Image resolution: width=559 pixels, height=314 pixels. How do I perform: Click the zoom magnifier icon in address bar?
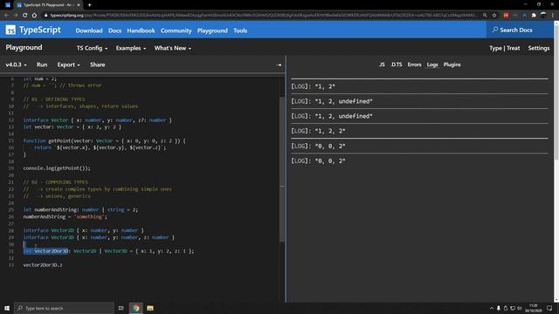[x=485, y=16]
